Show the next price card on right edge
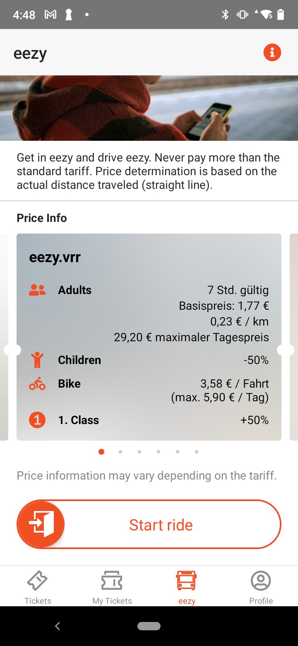Screen dimensions: 298x646 click(293, 337)
